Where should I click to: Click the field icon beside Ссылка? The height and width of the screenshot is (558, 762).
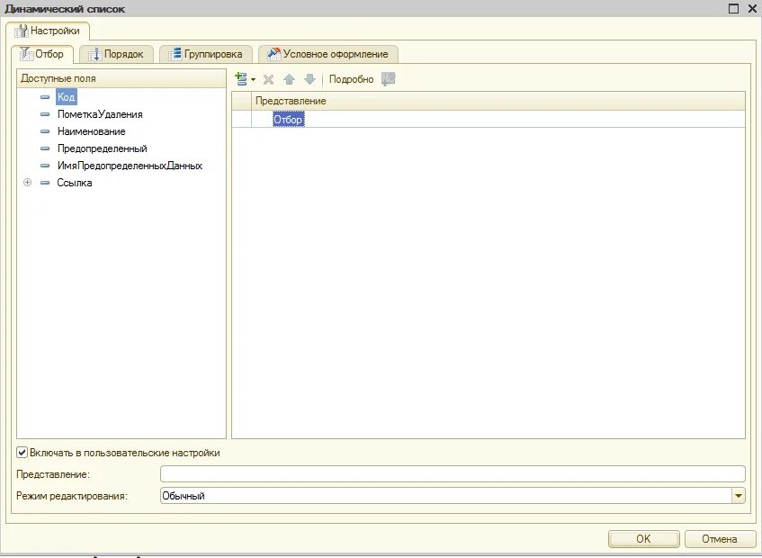[45, 183]
